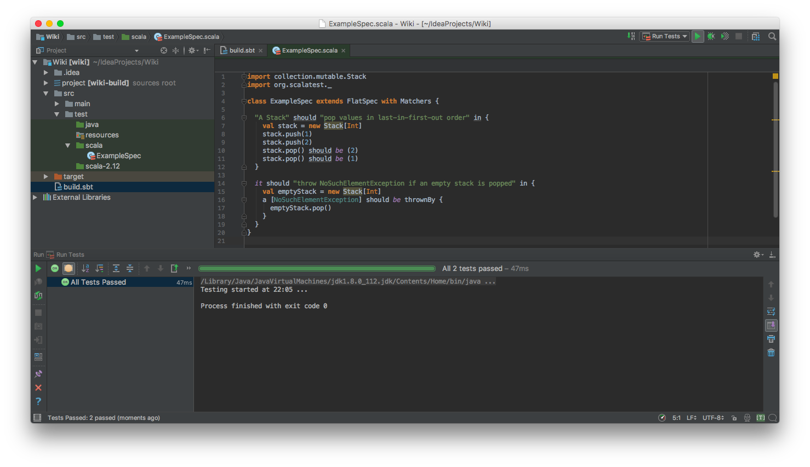
Task: Expand the target folder in project tree
Action: (x=46, y=176)
